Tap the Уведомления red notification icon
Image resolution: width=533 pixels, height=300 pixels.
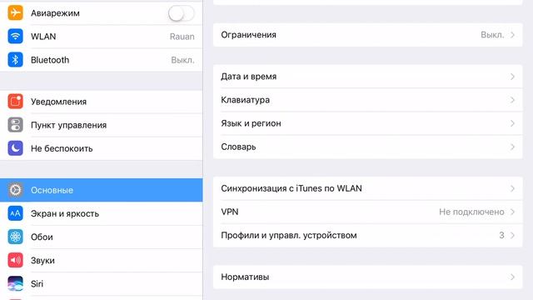15,102
